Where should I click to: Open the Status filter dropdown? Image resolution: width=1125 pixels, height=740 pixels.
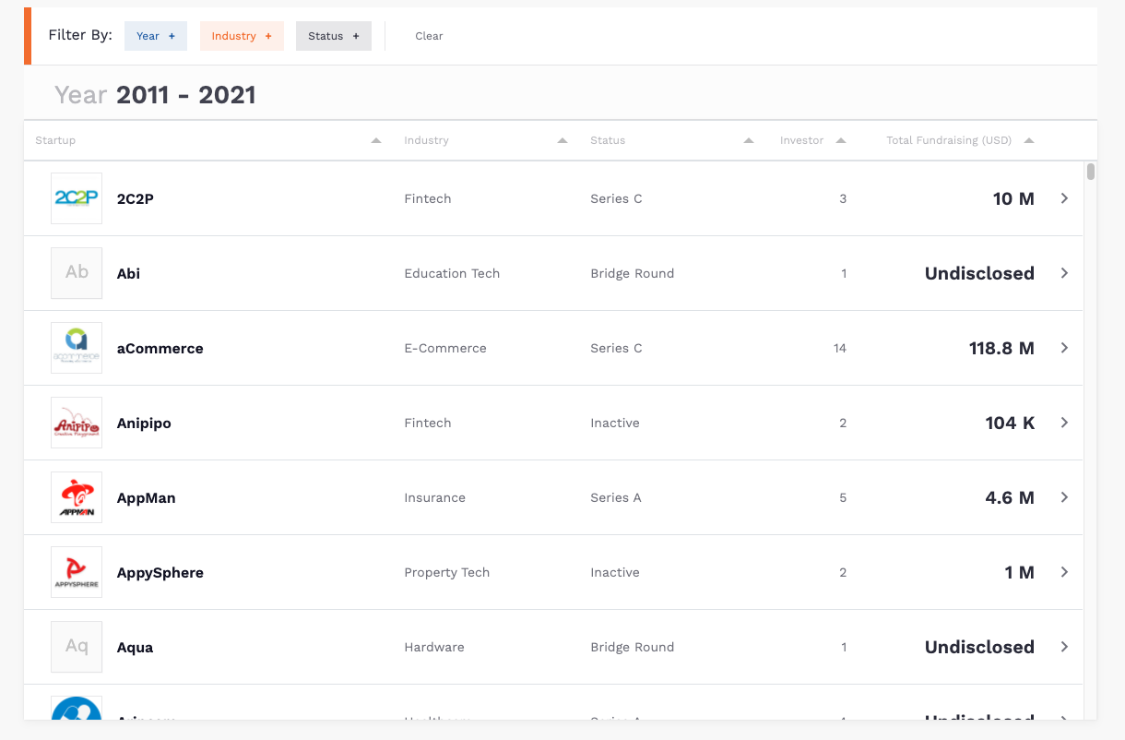pyautogui.click(x=333, y=36)
